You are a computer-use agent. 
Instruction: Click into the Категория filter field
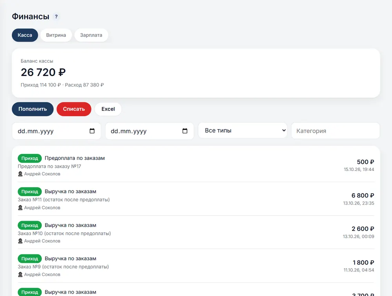(x=336, y=131)
